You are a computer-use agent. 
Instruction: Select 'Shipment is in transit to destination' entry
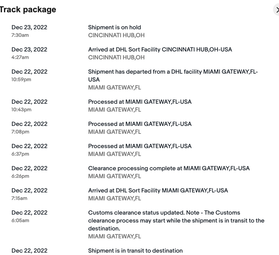tap(135, 251)
